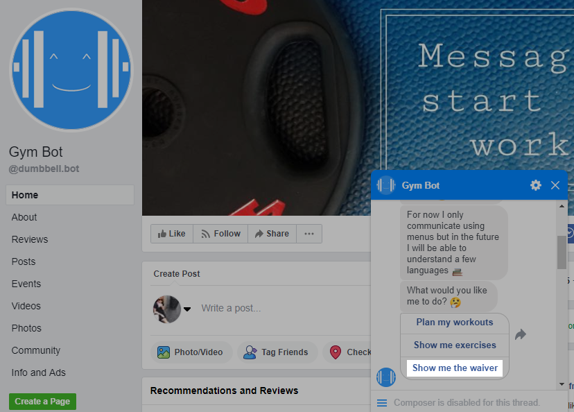Open chat settings gear icon
This screenshot has height=412, width=574.
point(535,185)
